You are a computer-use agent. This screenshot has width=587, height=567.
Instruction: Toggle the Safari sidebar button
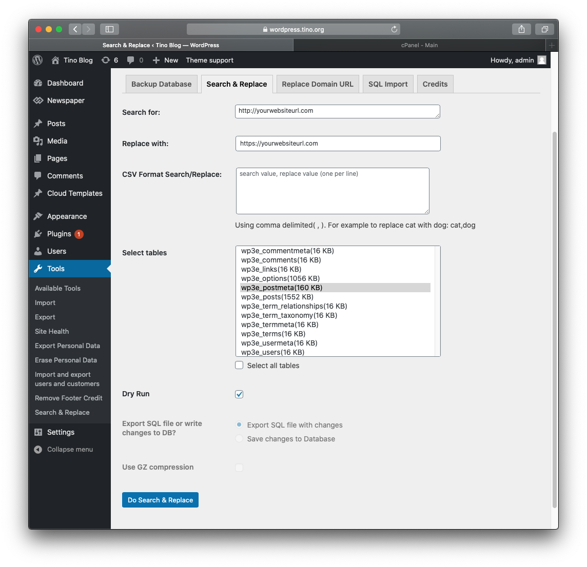tap(109, 29)
